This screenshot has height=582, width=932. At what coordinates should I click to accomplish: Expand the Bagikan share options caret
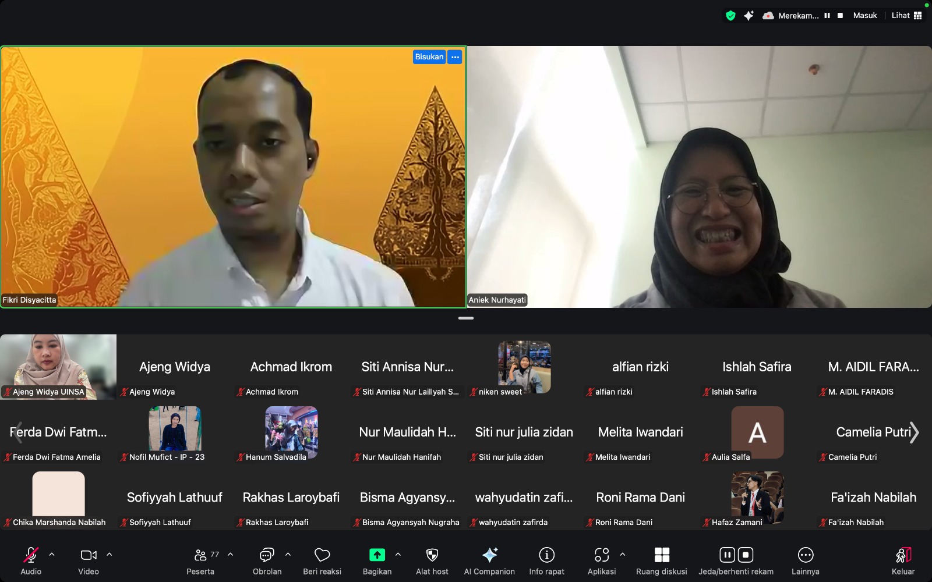[398, 555]
